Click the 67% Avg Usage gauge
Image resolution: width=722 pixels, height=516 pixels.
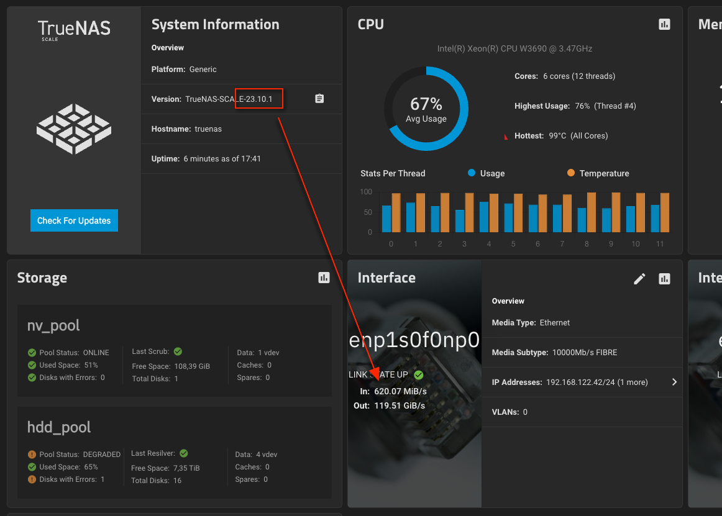(426, 109)
